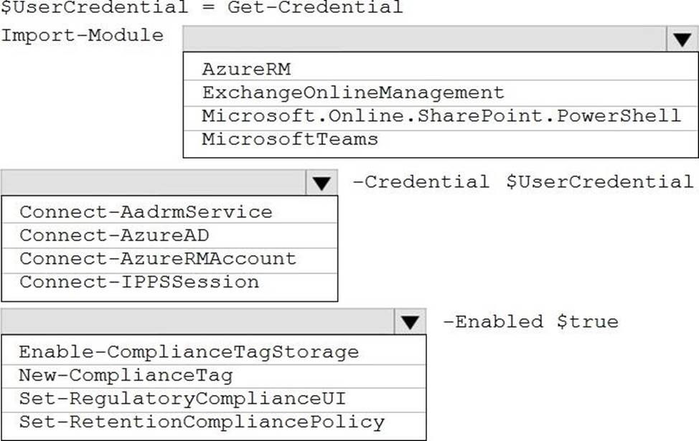Screen dimensions: 699x441
Task: Open the Import-Module dropdown arrow
Action: coord(682,39)
